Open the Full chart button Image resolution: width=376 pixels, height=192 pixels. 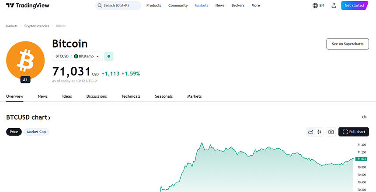pos(354,132)
